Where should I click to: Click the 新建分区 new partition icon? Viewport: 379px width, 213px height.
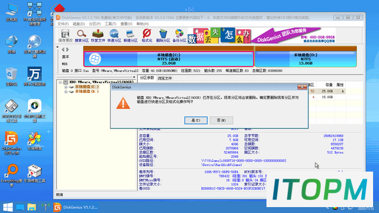[130, 35]
